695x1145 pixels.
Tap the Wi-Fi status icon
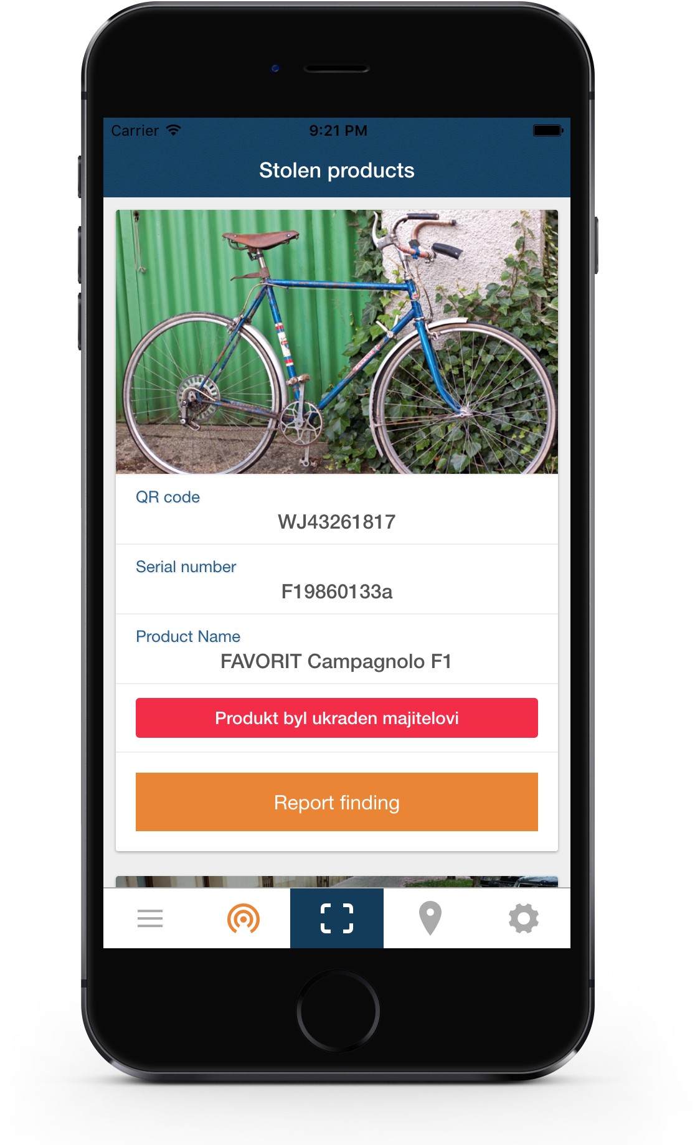point(174,130)
